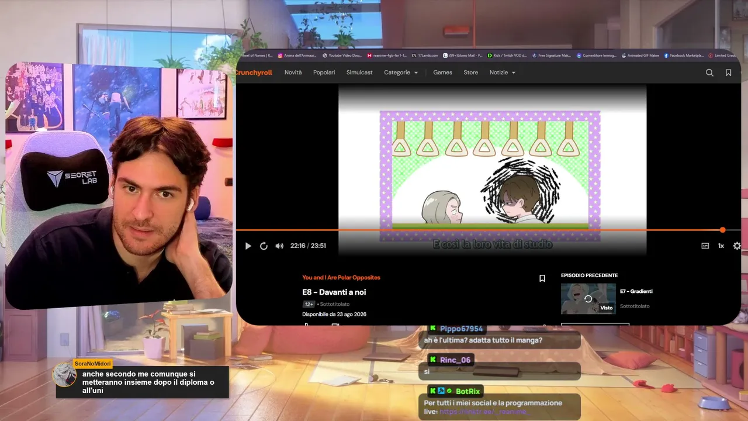Open the reanime-4gb bookmark
This screenshot has height=421, width=748.
pos(386,56)
